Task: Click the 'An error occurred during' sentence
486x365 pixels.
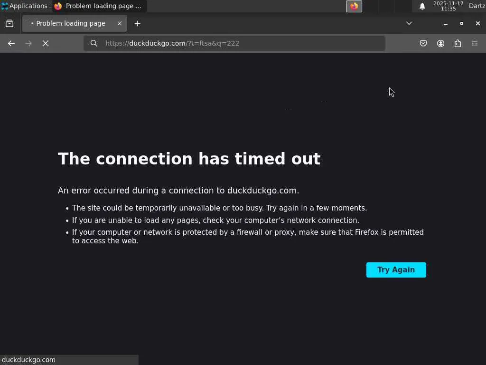Action: tap(178, 190)
